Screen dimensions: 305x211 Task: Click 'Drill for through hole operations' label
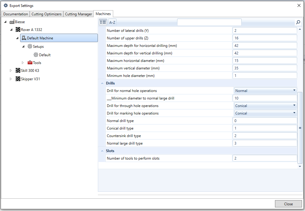(x=133, y=106)
